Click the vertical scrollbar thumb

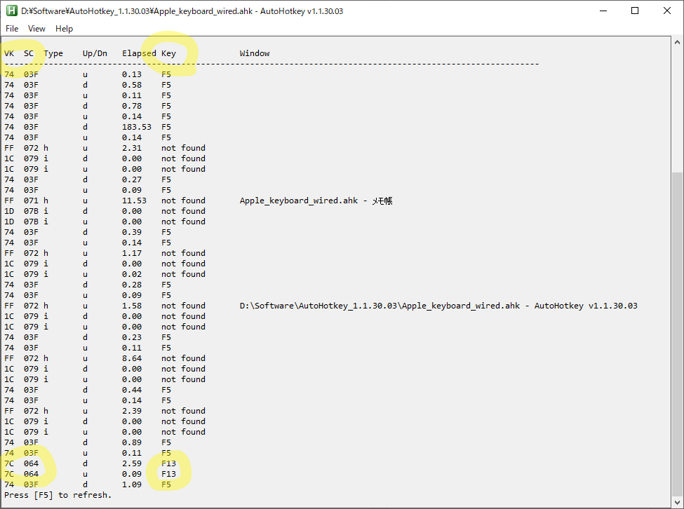coord(677,333)
